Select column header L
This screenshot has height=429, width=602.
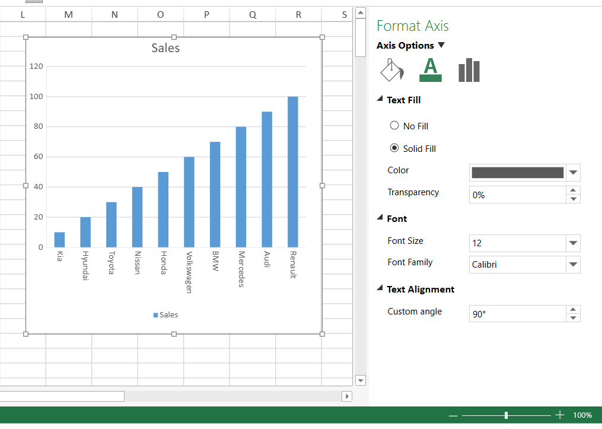pyautogui.click(x=23, y=15)
